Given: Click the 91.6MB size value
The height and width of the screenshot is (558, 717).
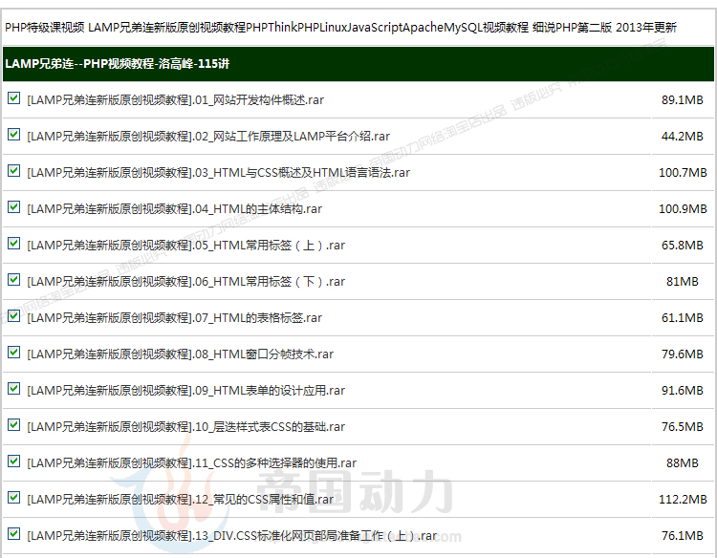Looking at the screenshot, I should (683, 390).
